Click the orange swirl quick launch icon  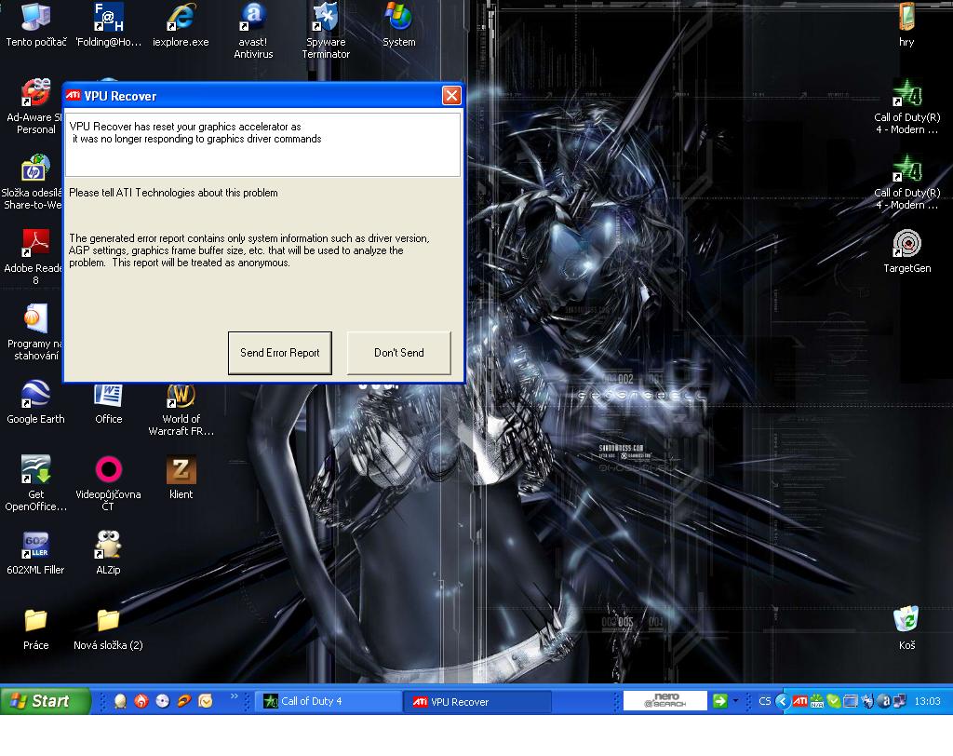tap(184, 701)
